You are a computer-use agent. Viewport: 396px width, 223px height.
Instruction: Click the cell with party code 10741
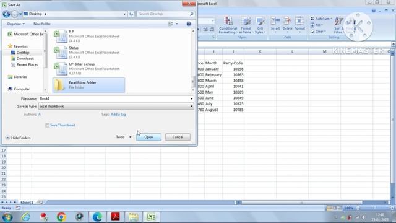click(233, 86)
